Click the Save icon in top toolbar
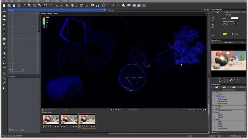The image size is (248, 139). [14, 5]
